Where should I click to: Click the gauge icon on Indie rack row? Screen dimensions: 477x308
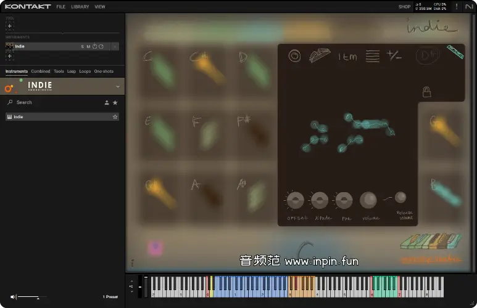(101, 46)
